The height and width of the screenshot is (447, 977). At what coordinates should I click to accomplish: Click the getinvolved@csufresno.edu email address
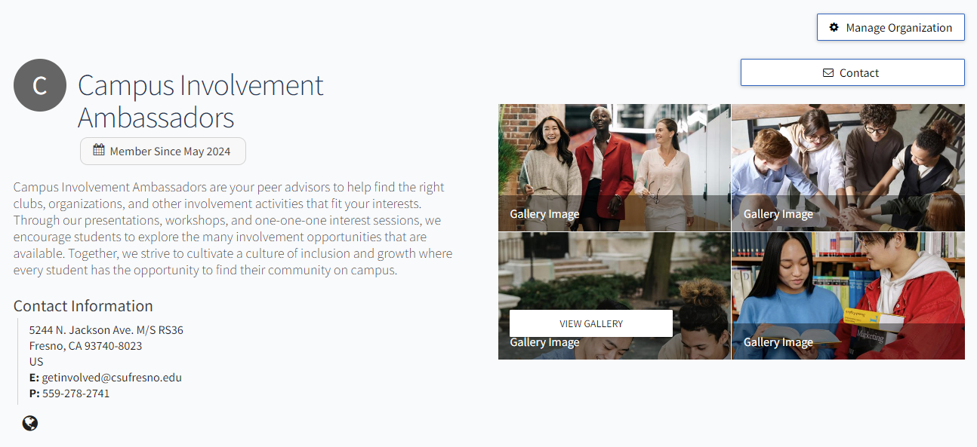pyautogui.click(x=112, y=377)
